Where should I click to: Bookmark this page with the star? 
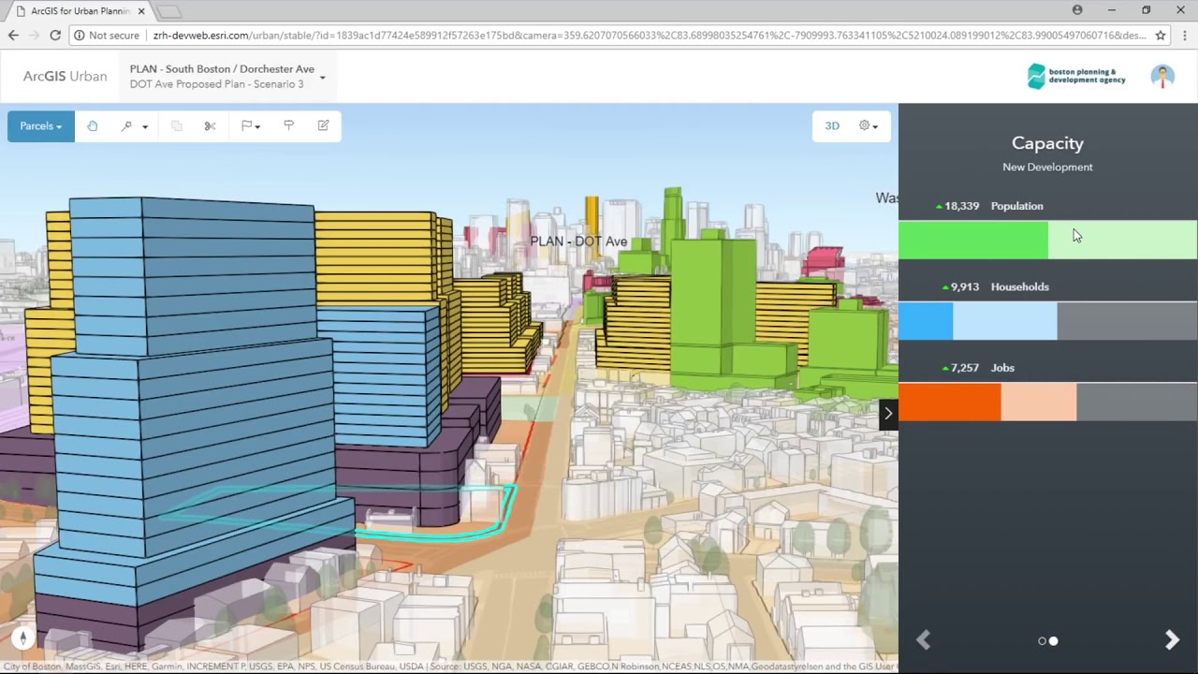point(1161,36)
